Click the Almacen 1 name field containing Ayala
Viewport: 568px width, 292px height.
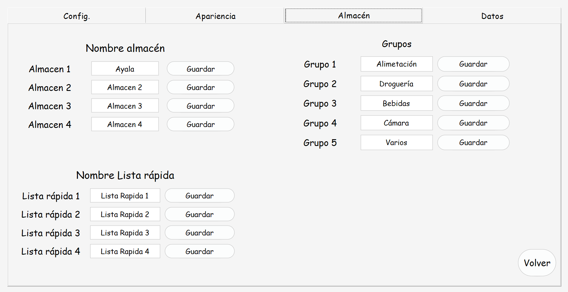point(125,69)
